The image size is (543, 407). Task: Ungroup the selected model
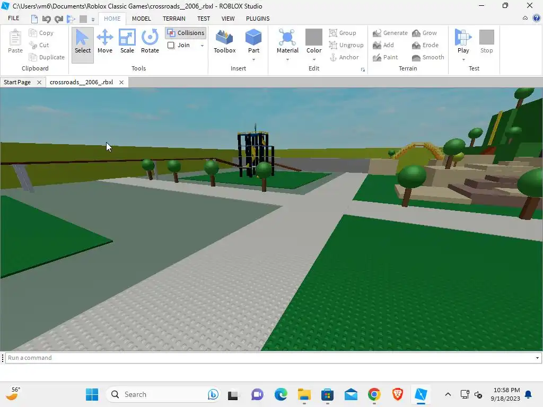[x=346, y=45]
